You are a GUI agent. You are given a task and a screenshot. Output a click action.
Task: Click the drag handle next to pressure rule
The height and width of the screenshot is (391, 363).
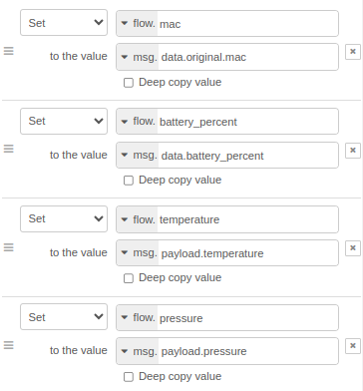pos(9,345)
